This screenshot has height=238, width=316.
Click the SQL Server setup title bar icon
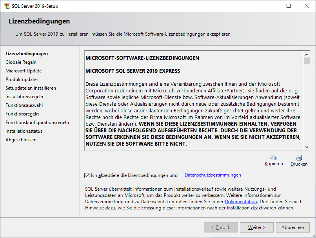coord(7,6)
